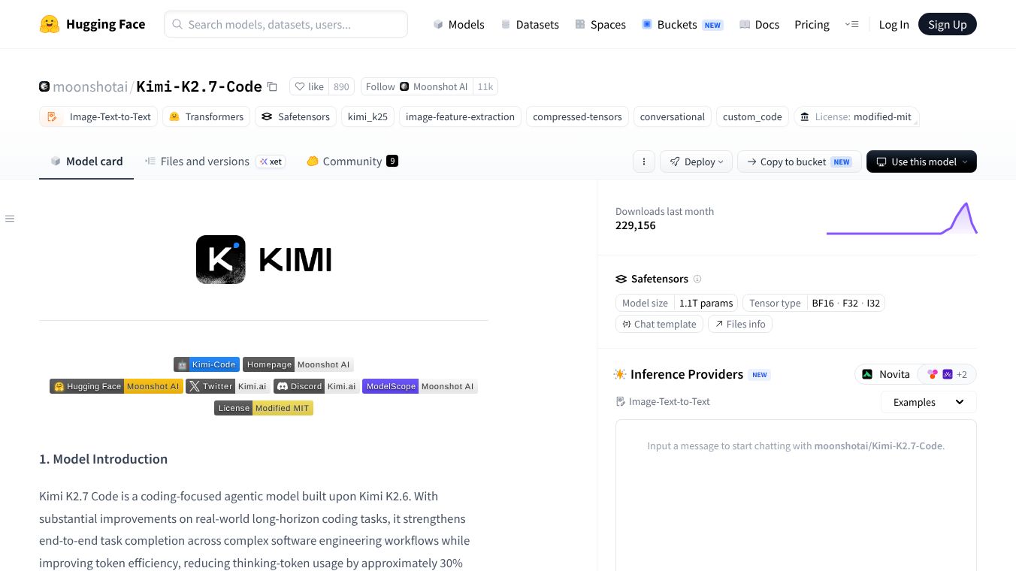
Task: Show the +2 more providers
Action: tap(947, 374)
